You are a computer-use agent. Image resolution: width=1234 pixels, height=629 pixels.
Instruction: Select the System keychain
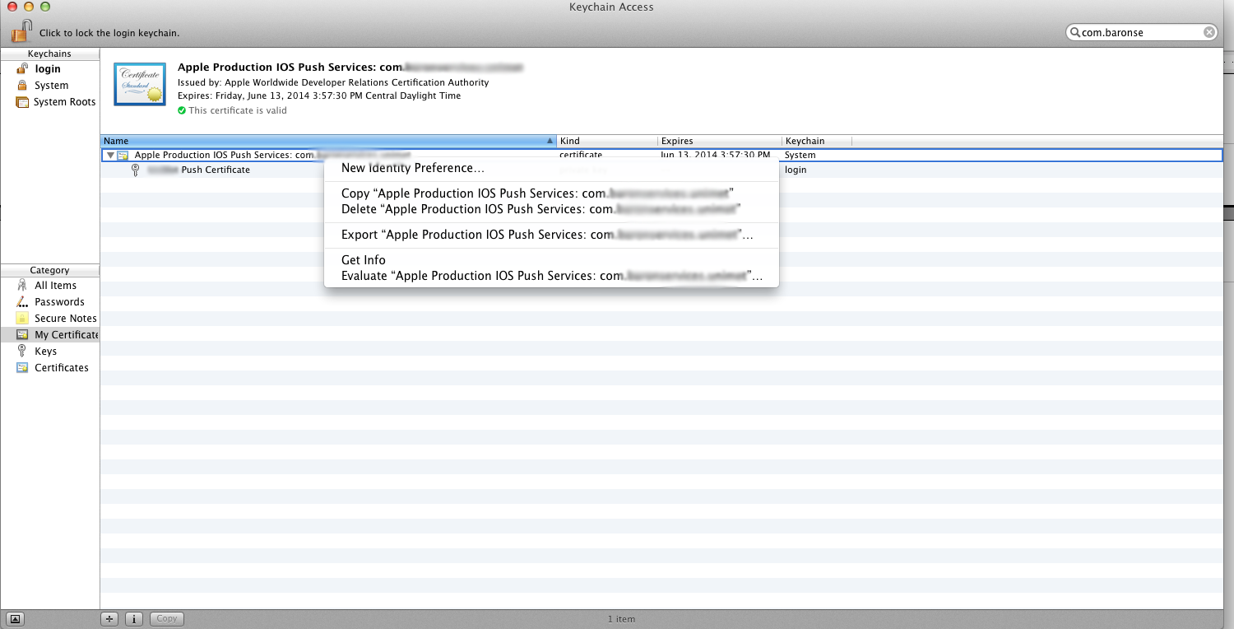click(51, 86)
